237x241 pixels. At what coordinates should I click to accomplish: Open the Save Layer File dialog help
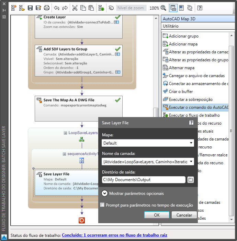pyautogui.click(x=191, y=123)
